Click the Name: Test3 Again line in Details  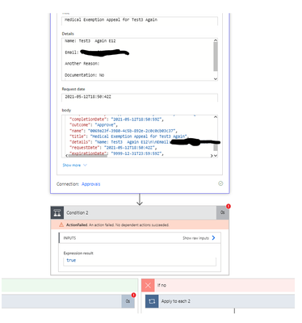tap(90, 41)
